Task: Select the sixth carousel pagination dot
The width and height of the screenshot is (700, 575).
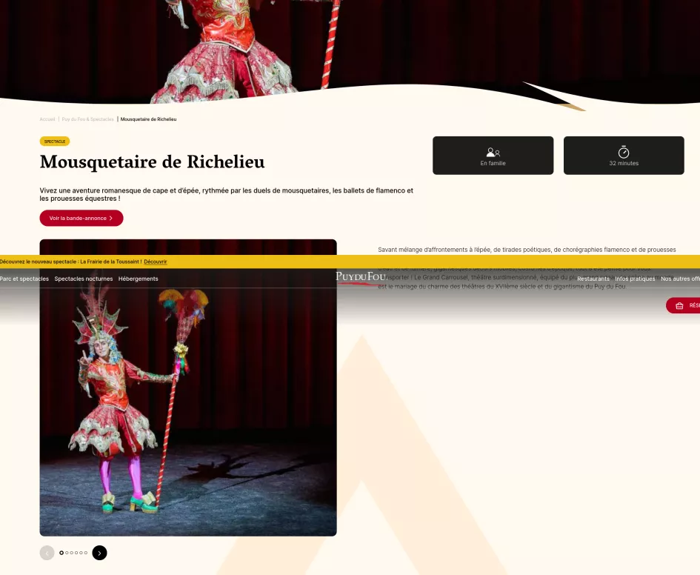Action: click(86, 553)
